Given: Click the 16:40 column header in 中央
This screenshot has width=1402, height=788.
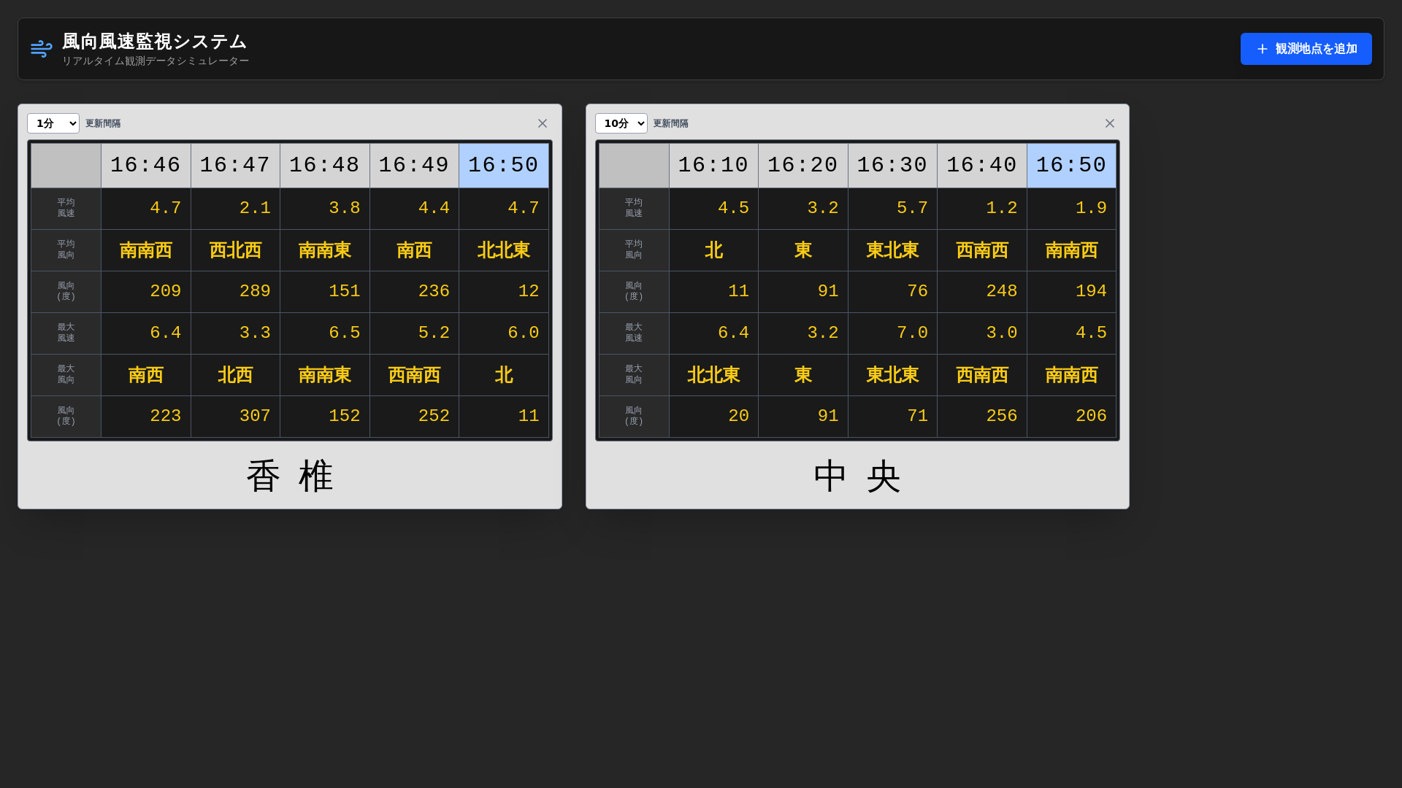Looking at the screenshot, I should [x=982, y=166].
